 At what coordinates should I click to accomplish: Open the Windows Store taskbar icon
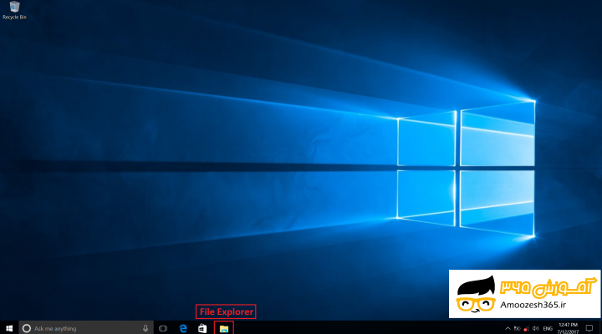coord(202,328)
